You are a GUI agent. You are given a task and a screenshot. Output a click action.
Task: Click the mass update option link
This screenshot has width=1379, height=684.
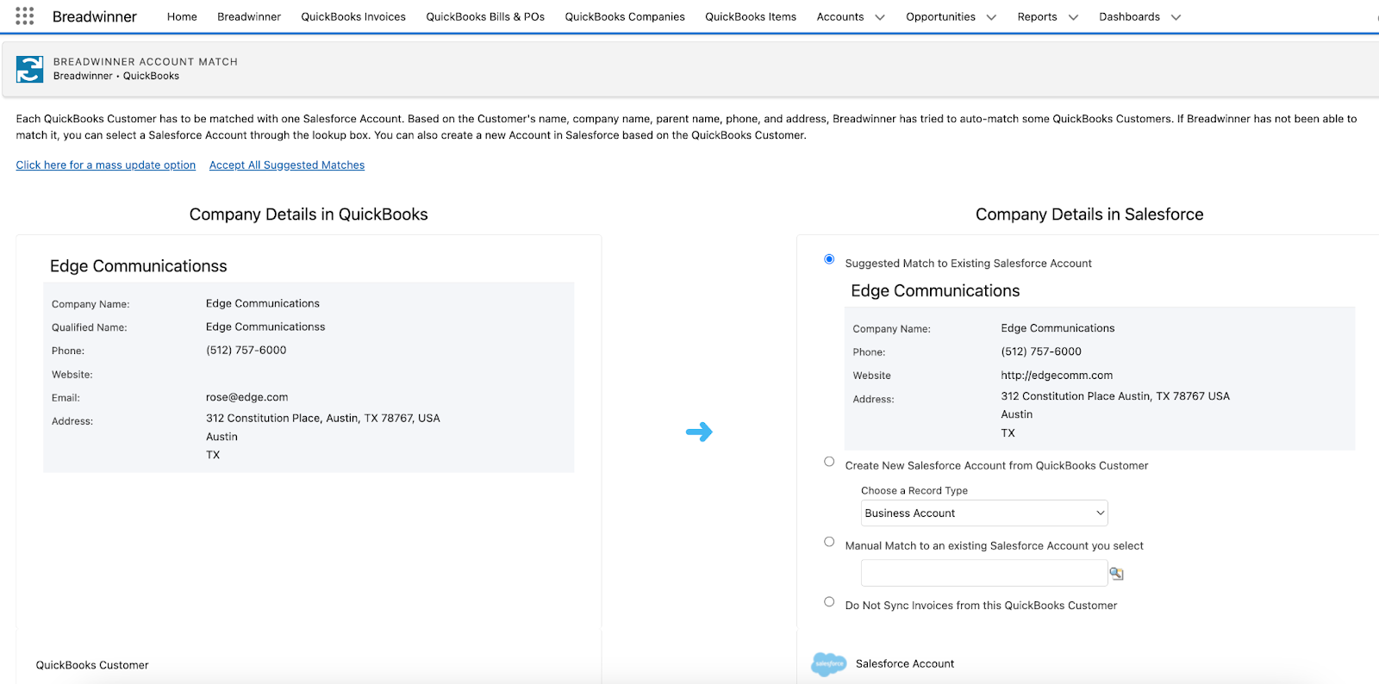pyautogui.click(x=106, y=165)
